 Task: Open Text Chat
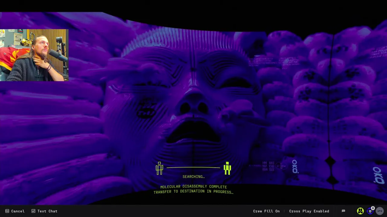click(x=44, y=211)
